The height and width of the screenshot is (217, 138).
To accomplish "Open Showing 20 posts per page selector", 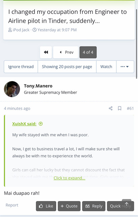I will 67,67.
